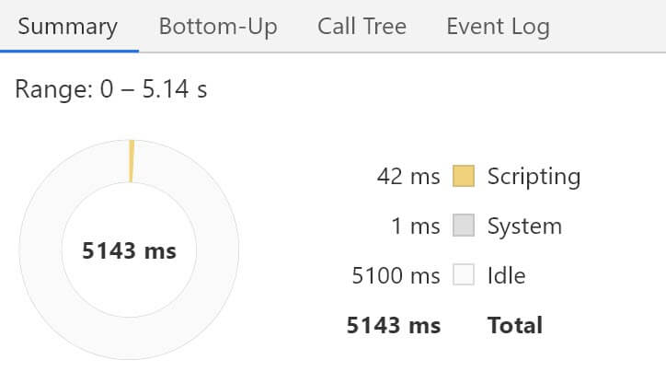Viewport: 666px width, 383px height.
Task: Click the 1 ms system time value
Action: coord(415,226)
